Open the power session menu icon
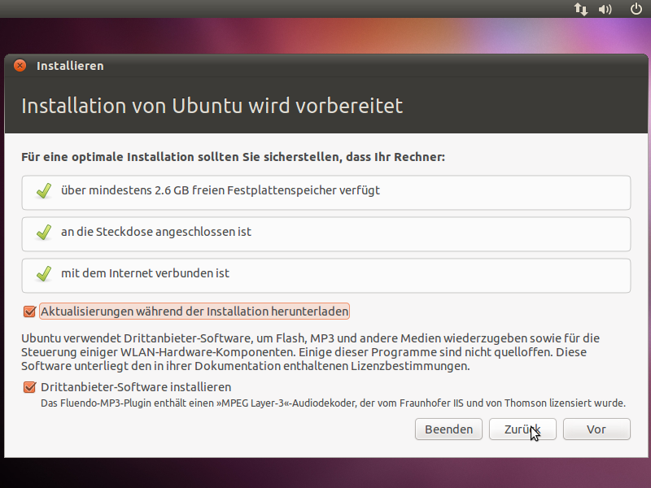 [x=636, y=8]
